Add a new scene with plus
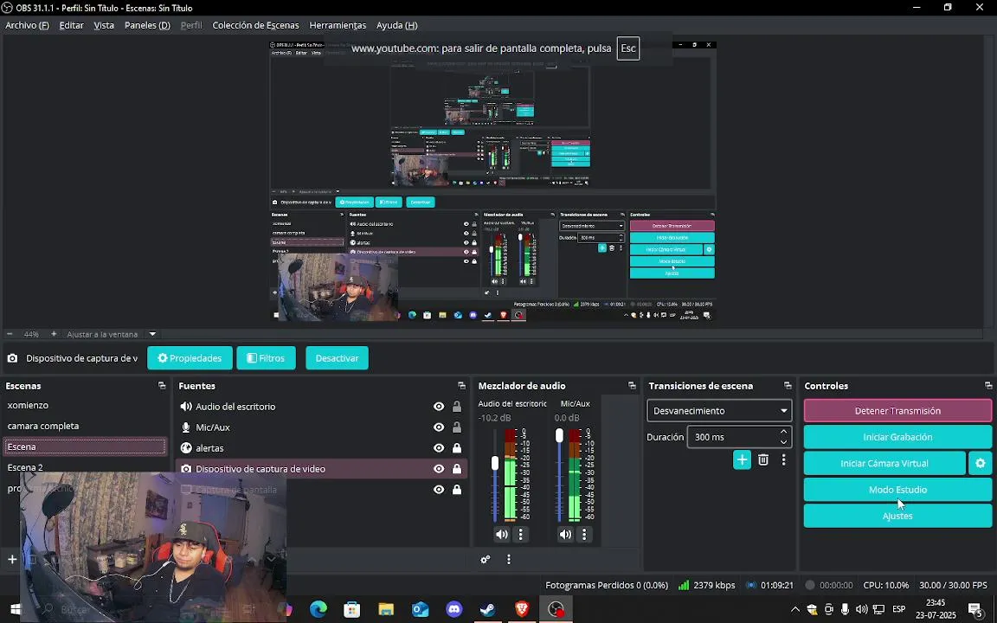Viewport: 997px width, 623px height. pyautogui.click(x=12, y=560)
